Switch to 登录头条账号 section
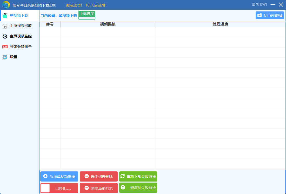Image resolution: width=286 pixels, height=194 pixels. pos(21,46)
